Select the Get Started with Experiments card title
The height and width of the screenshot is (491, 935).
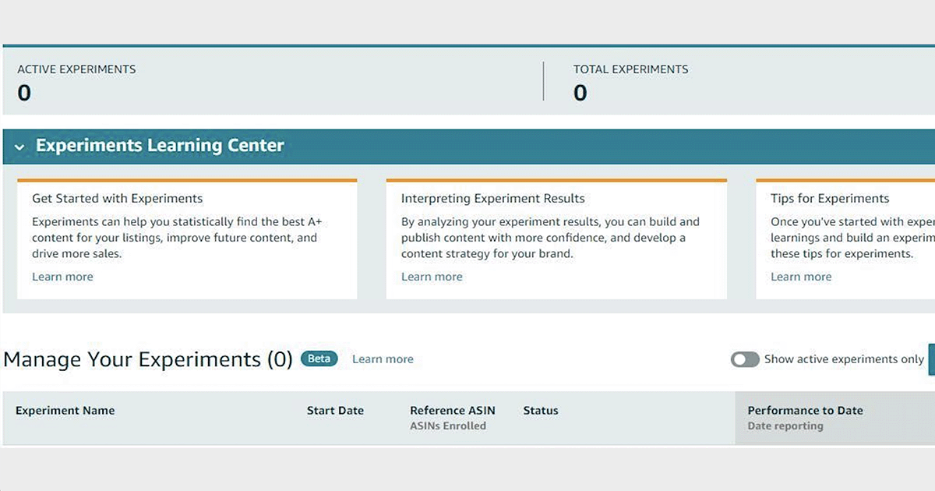point(118,199)
